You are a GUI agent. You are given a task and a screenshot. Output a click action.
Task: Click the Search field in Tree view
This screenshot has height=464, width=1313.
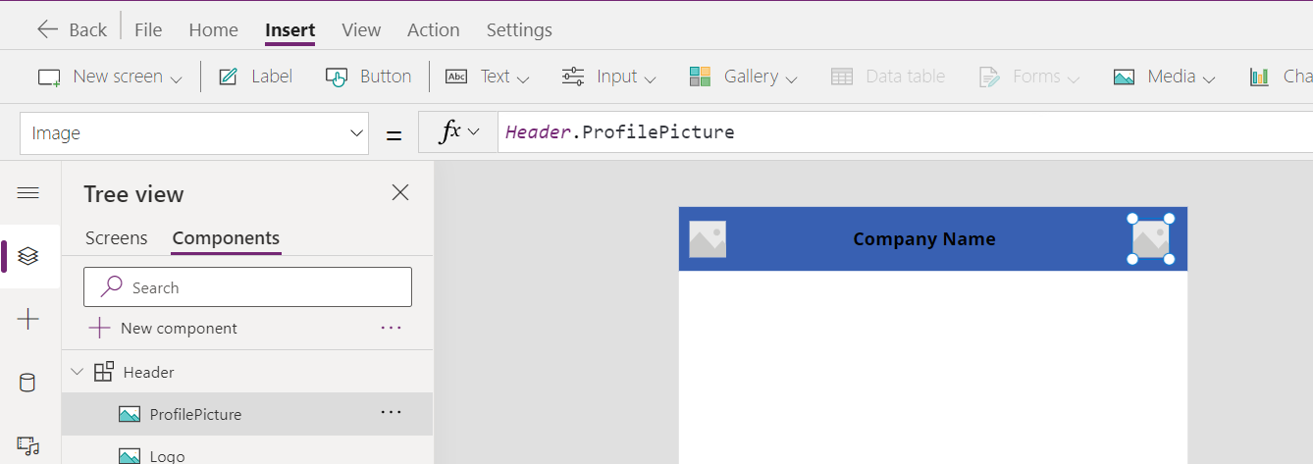point(247,287)
